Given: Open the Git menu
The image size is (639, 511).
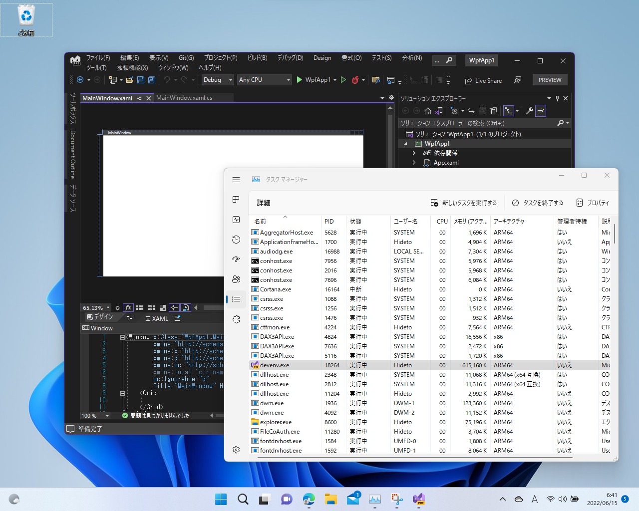Looking at the screenshot, I should tap(186, 57).
